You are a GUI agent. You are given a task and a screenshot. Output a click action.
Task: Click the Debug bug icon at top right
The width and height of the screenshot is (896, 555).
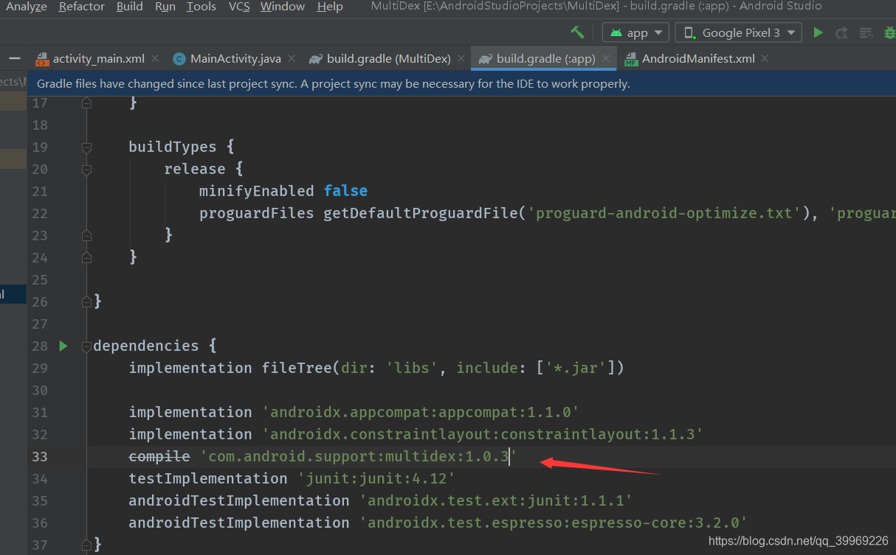[889, 32]
